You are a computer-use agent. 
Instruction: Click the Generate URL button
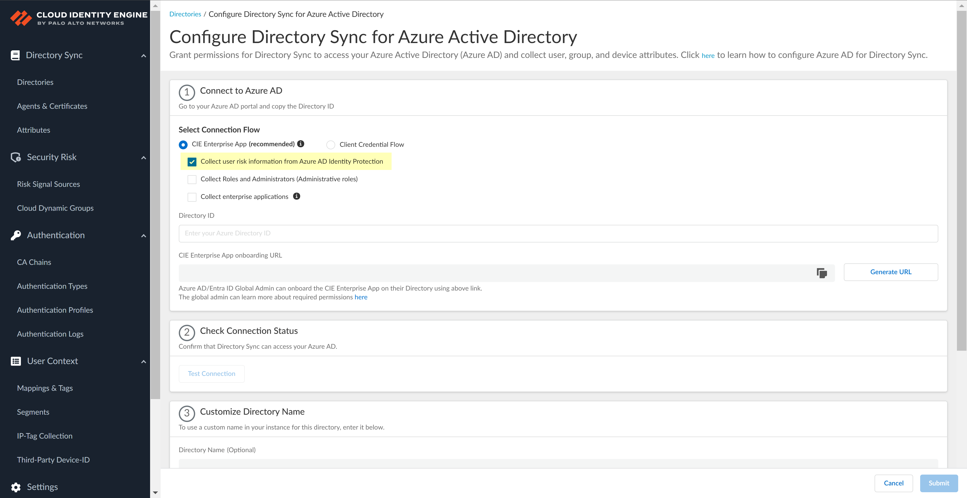890,272
